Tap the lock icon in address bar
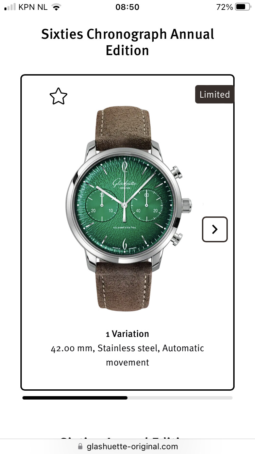Image resolution: width=255 pixels, height=454 pixels. (80, 446)
